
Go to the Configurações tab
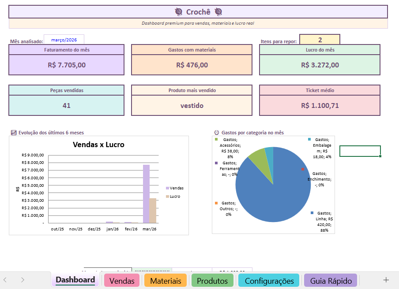click(269, 281)
